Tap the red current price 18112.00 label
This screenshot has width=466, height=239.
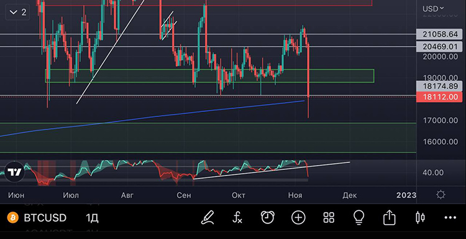439,97
